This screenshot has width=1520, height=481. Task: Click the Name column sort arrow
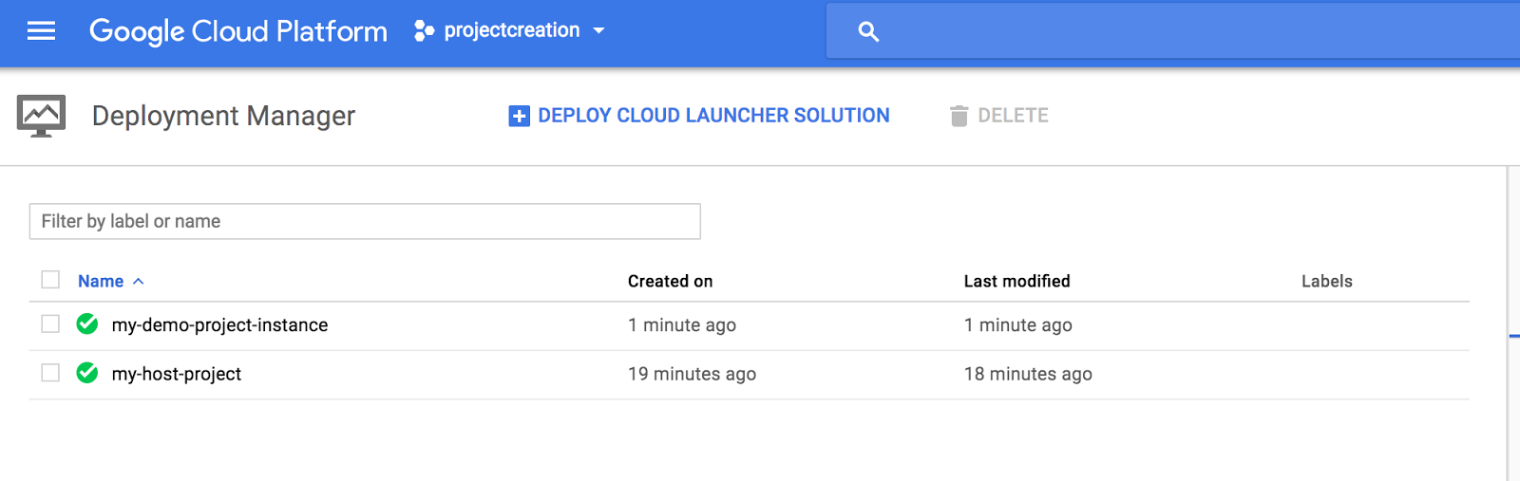(x=139, y=282)
